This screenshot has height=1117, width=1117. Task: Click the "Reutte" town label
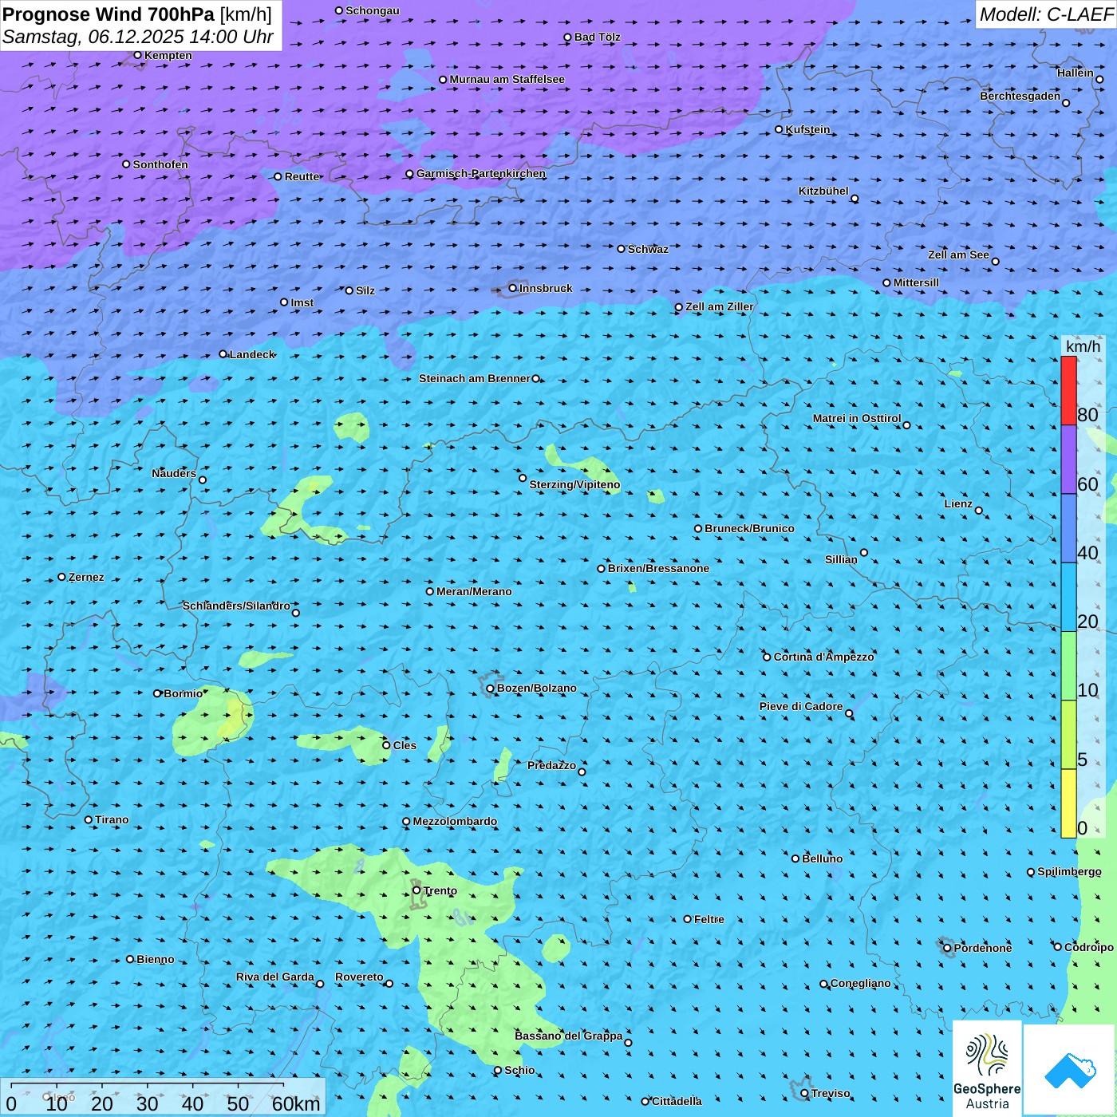coord(302,176)
